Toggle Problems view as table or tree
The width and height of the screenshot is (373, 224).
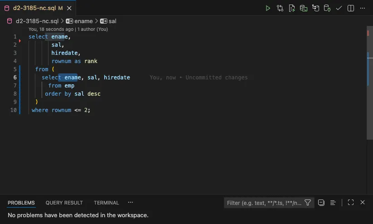point(333,203)
